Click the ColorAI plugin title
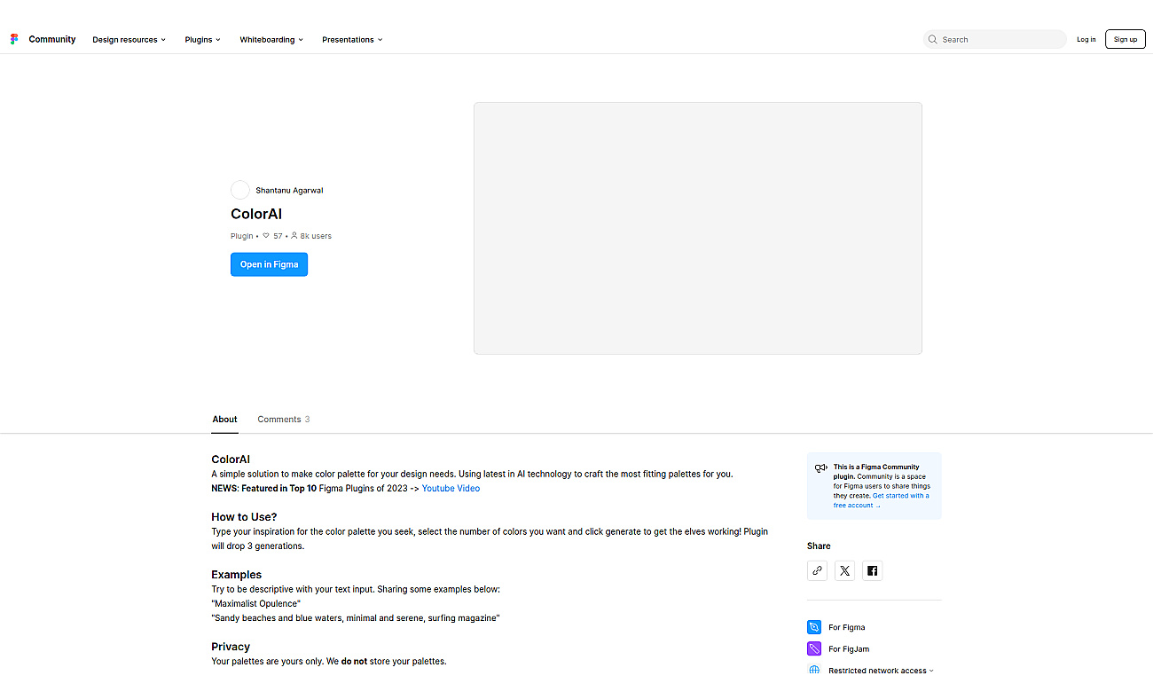The height and width of the screenshot is (699, 1153). click(x=256, y=214)
